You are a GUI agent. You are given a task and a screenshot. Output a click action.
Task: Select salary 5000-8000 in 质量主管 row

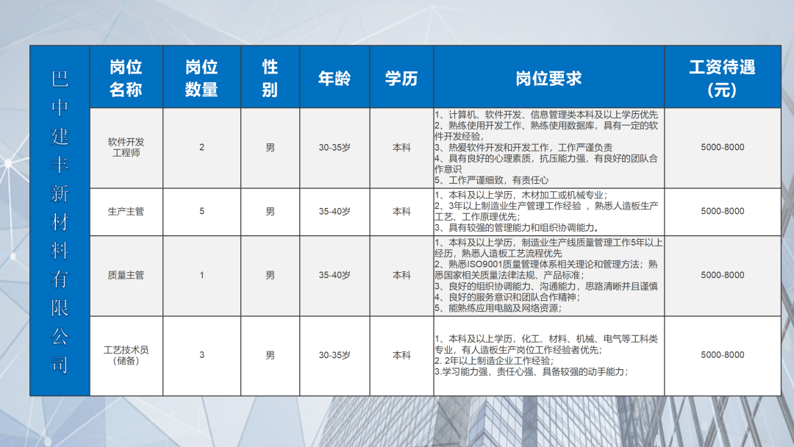(x=723, y=275)
